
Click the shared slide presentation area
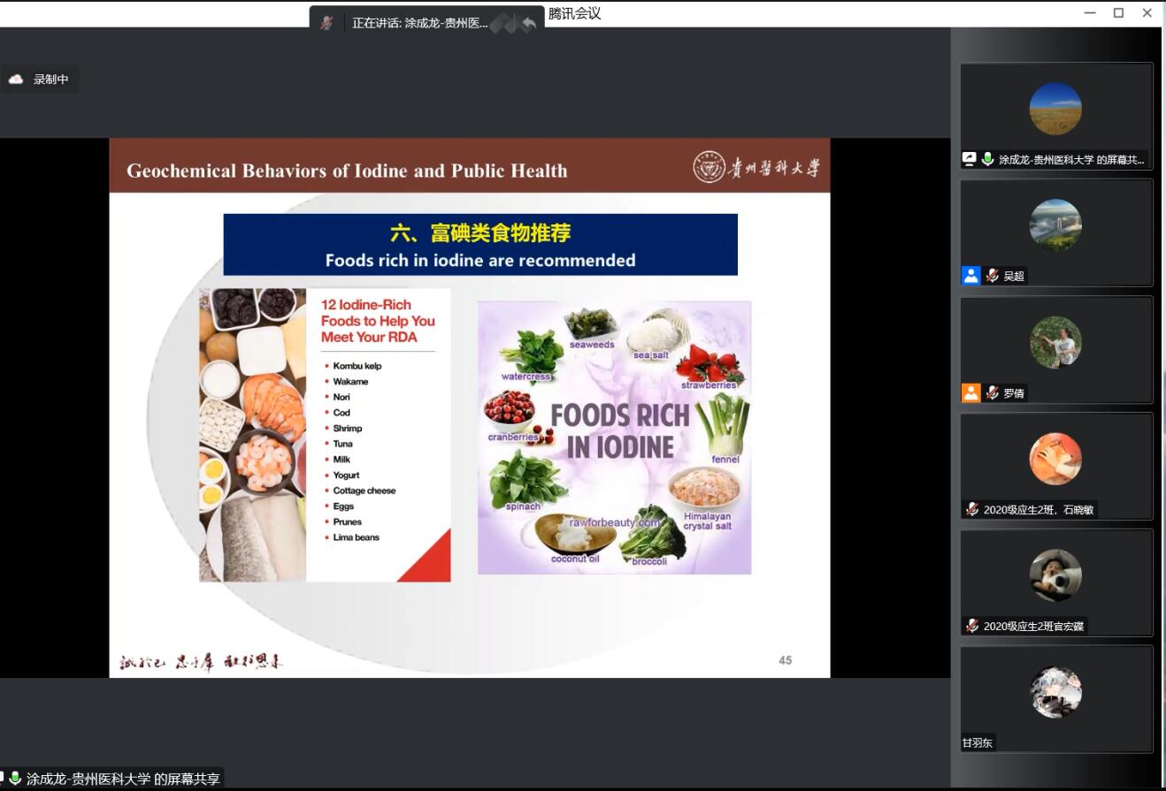[x=469, y=407]
